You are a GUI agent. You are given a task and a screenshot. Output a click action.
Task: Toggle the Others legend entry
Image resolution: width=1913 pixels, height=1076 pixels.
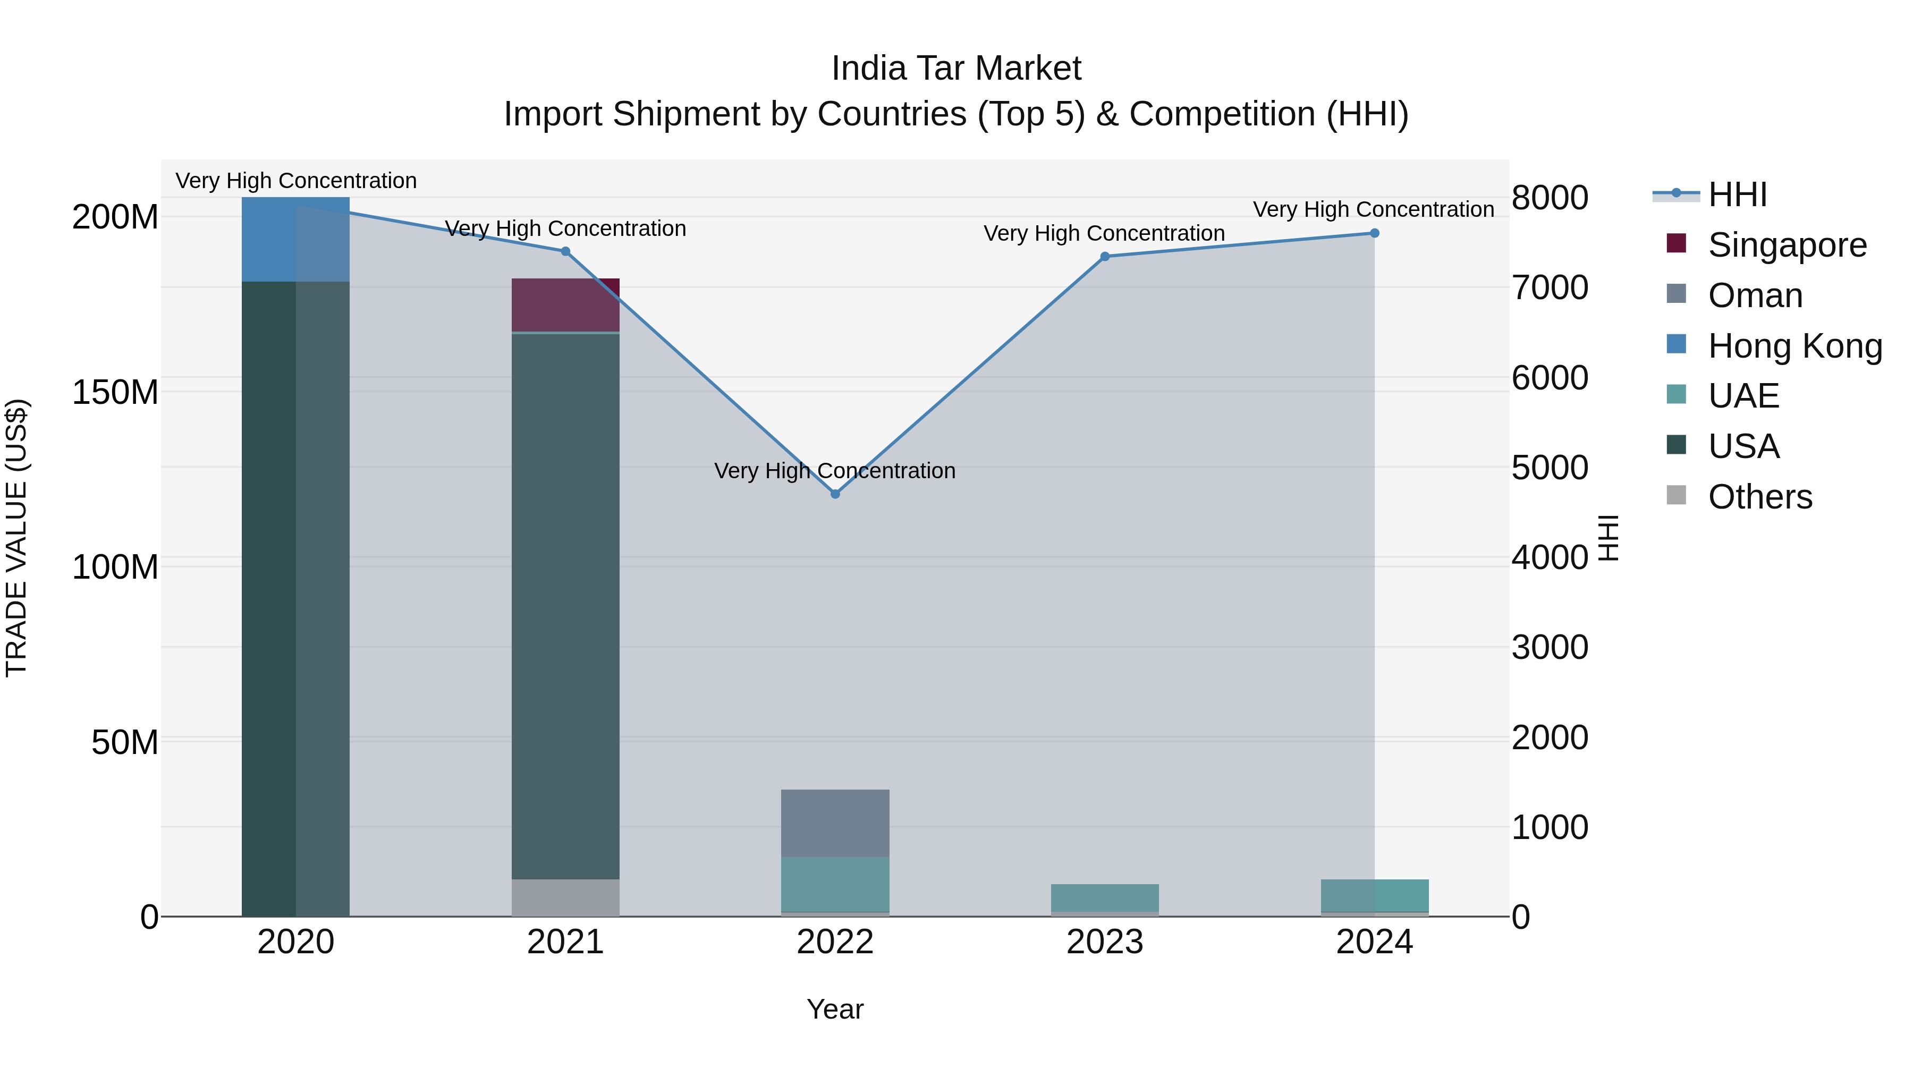tap(1739, 496)
